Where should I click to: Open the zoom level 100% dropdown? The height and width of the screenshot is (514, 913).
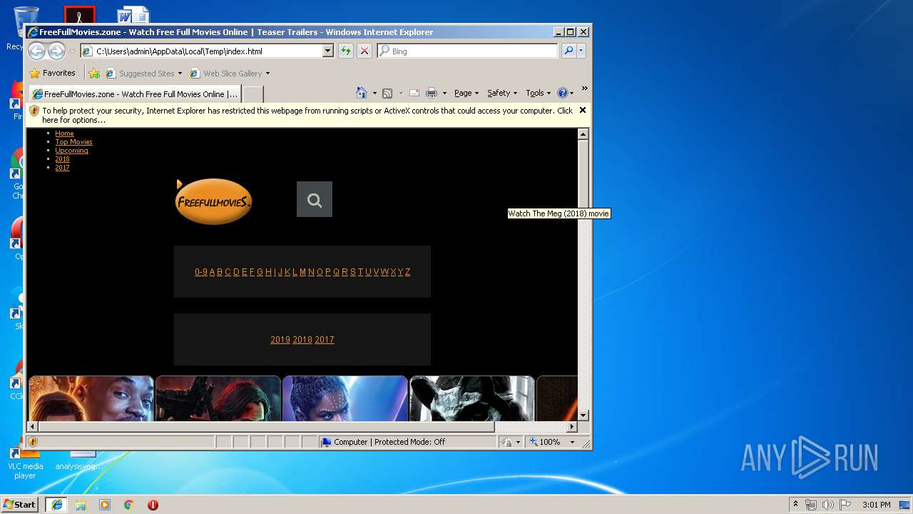click(x=572, y=442)
